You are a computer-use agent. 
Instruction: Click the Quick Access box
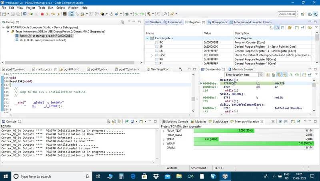click(287, 14)
